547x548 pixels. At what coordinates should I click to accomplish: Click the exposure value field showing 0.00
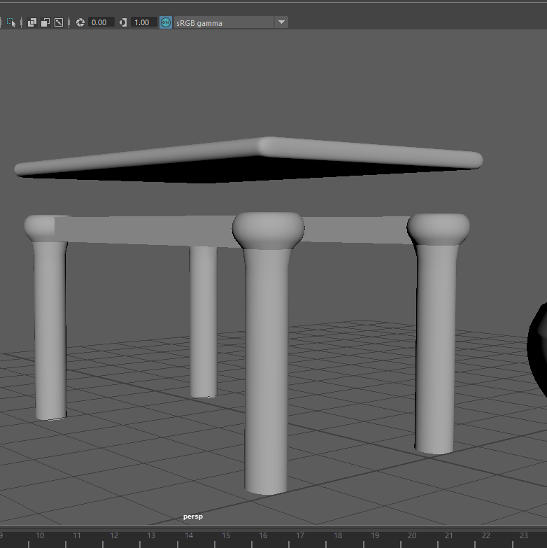coord(99,22)
